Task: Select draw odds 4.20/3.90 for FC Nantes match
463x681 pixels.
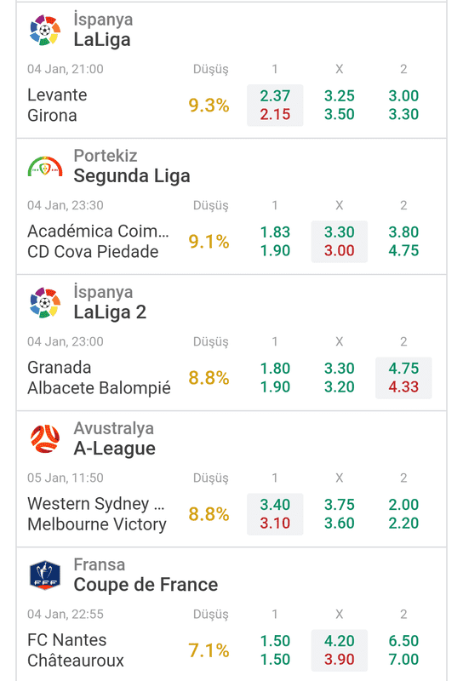Action: tap(340, 650)
